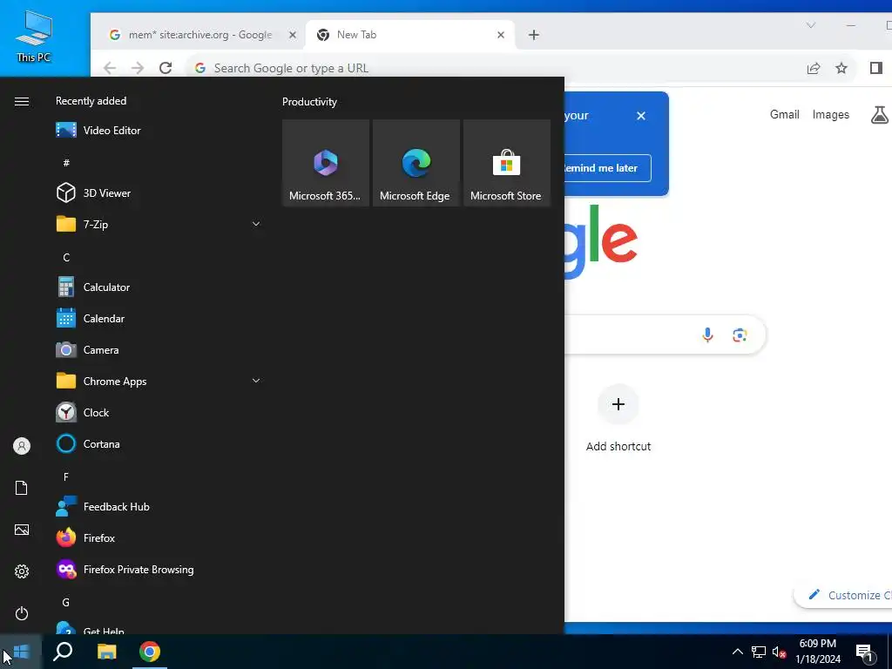This screenshot has width=892, height=669.
Task: Close the New Tab tab
Action: [x=501, y=35]
